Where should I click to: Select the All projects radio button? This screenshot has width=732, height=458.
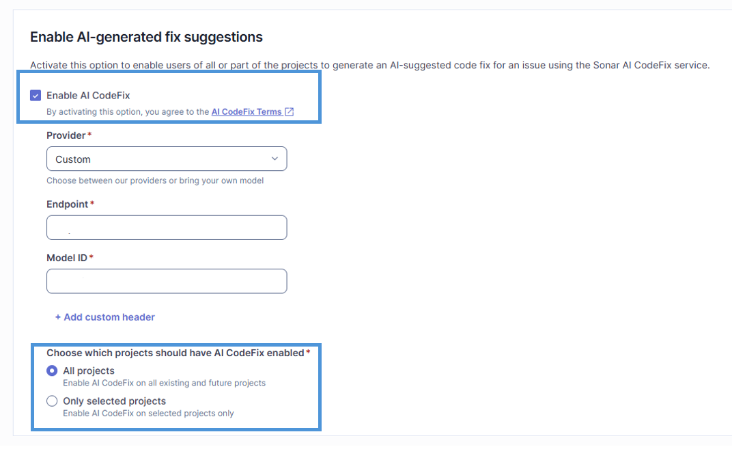[x=52, y=371]
